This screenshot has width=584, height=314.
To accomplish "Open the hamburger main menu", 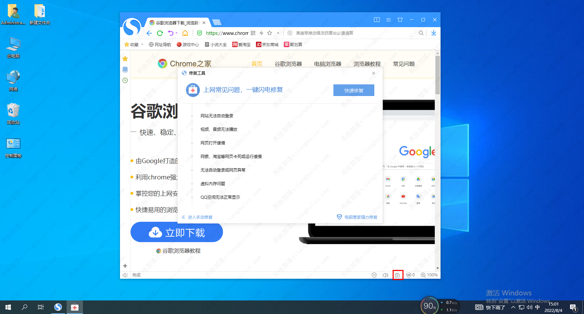I will pos(389,20).
